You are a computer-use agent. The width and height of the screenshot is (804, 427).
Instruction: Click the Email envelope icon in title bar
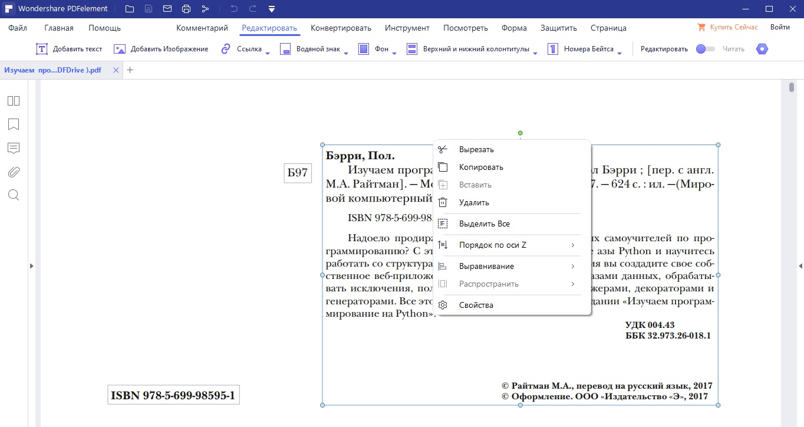coord(167,9)
